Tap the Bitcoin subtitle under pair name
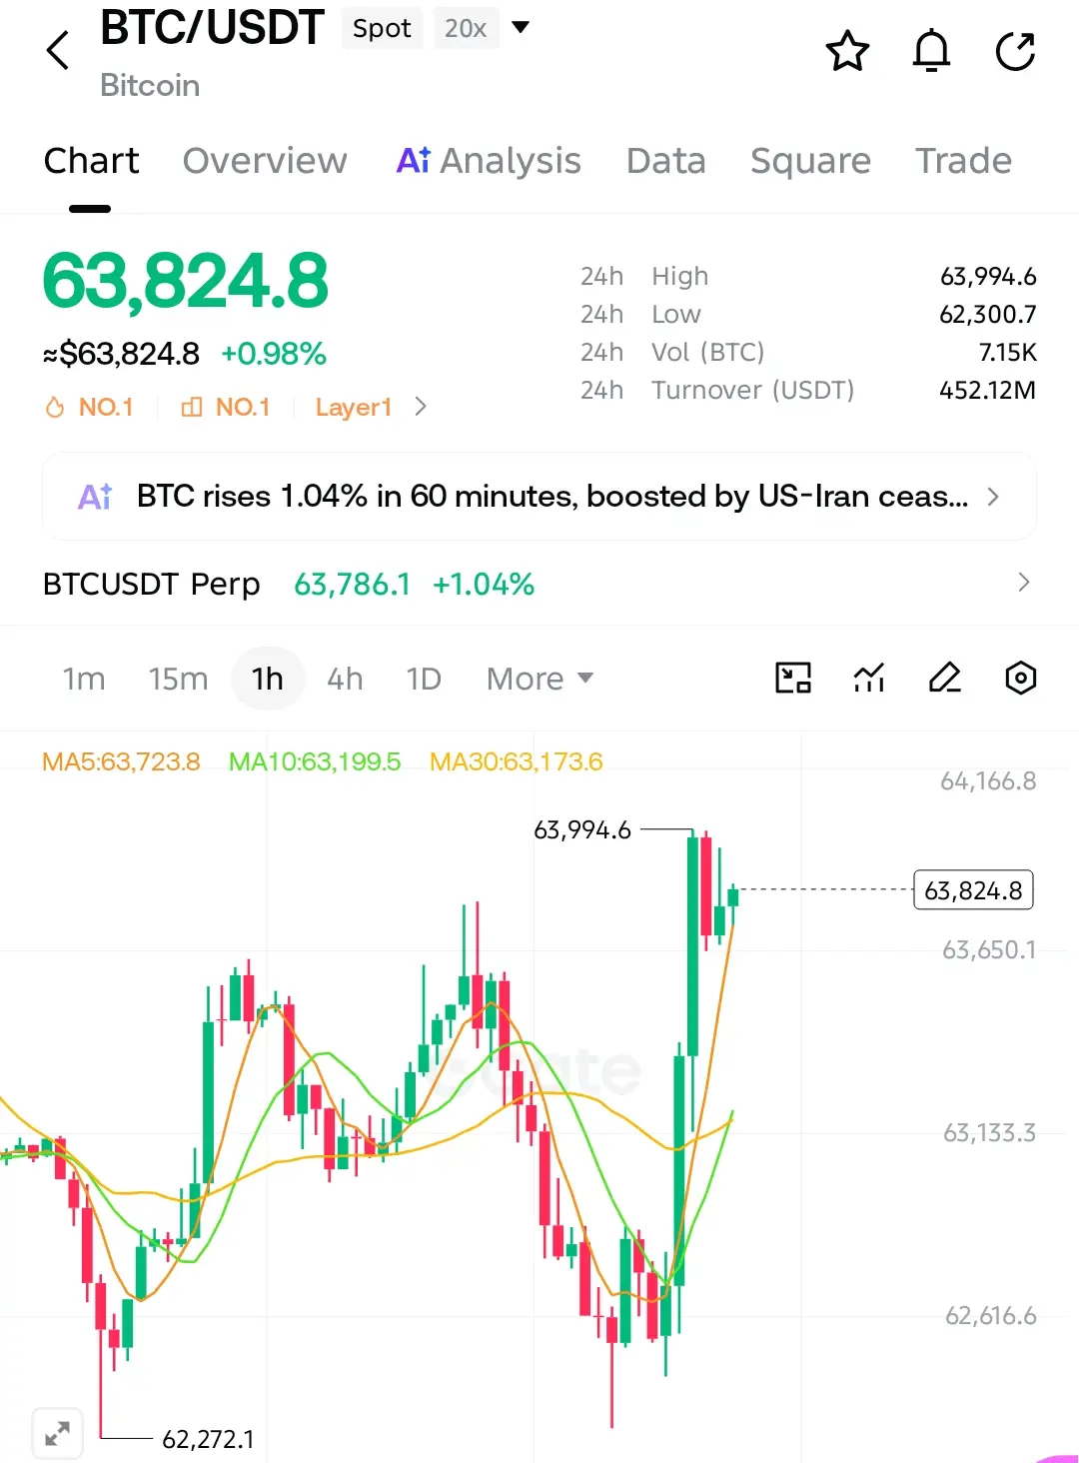The image size is (1079, 1463). coord(150,85)
